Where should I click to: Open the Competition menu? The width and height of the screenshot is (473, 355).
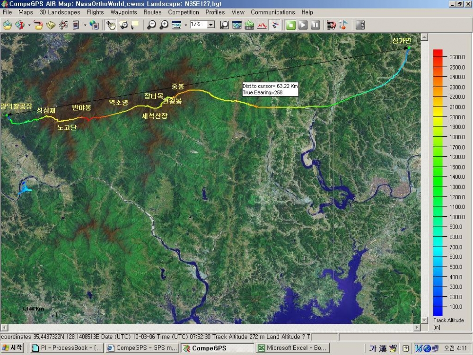184,12
